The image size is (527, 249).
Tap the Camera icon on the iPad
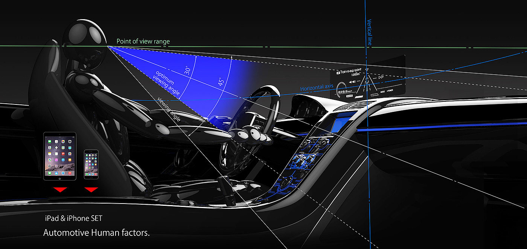(x=70, y=142)
